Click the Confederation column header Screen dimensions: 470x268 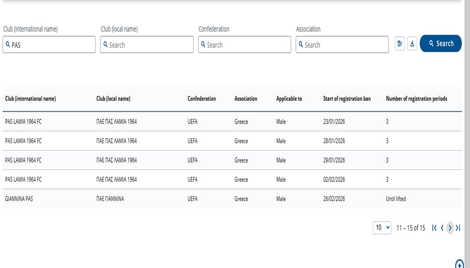pos(201,99)
